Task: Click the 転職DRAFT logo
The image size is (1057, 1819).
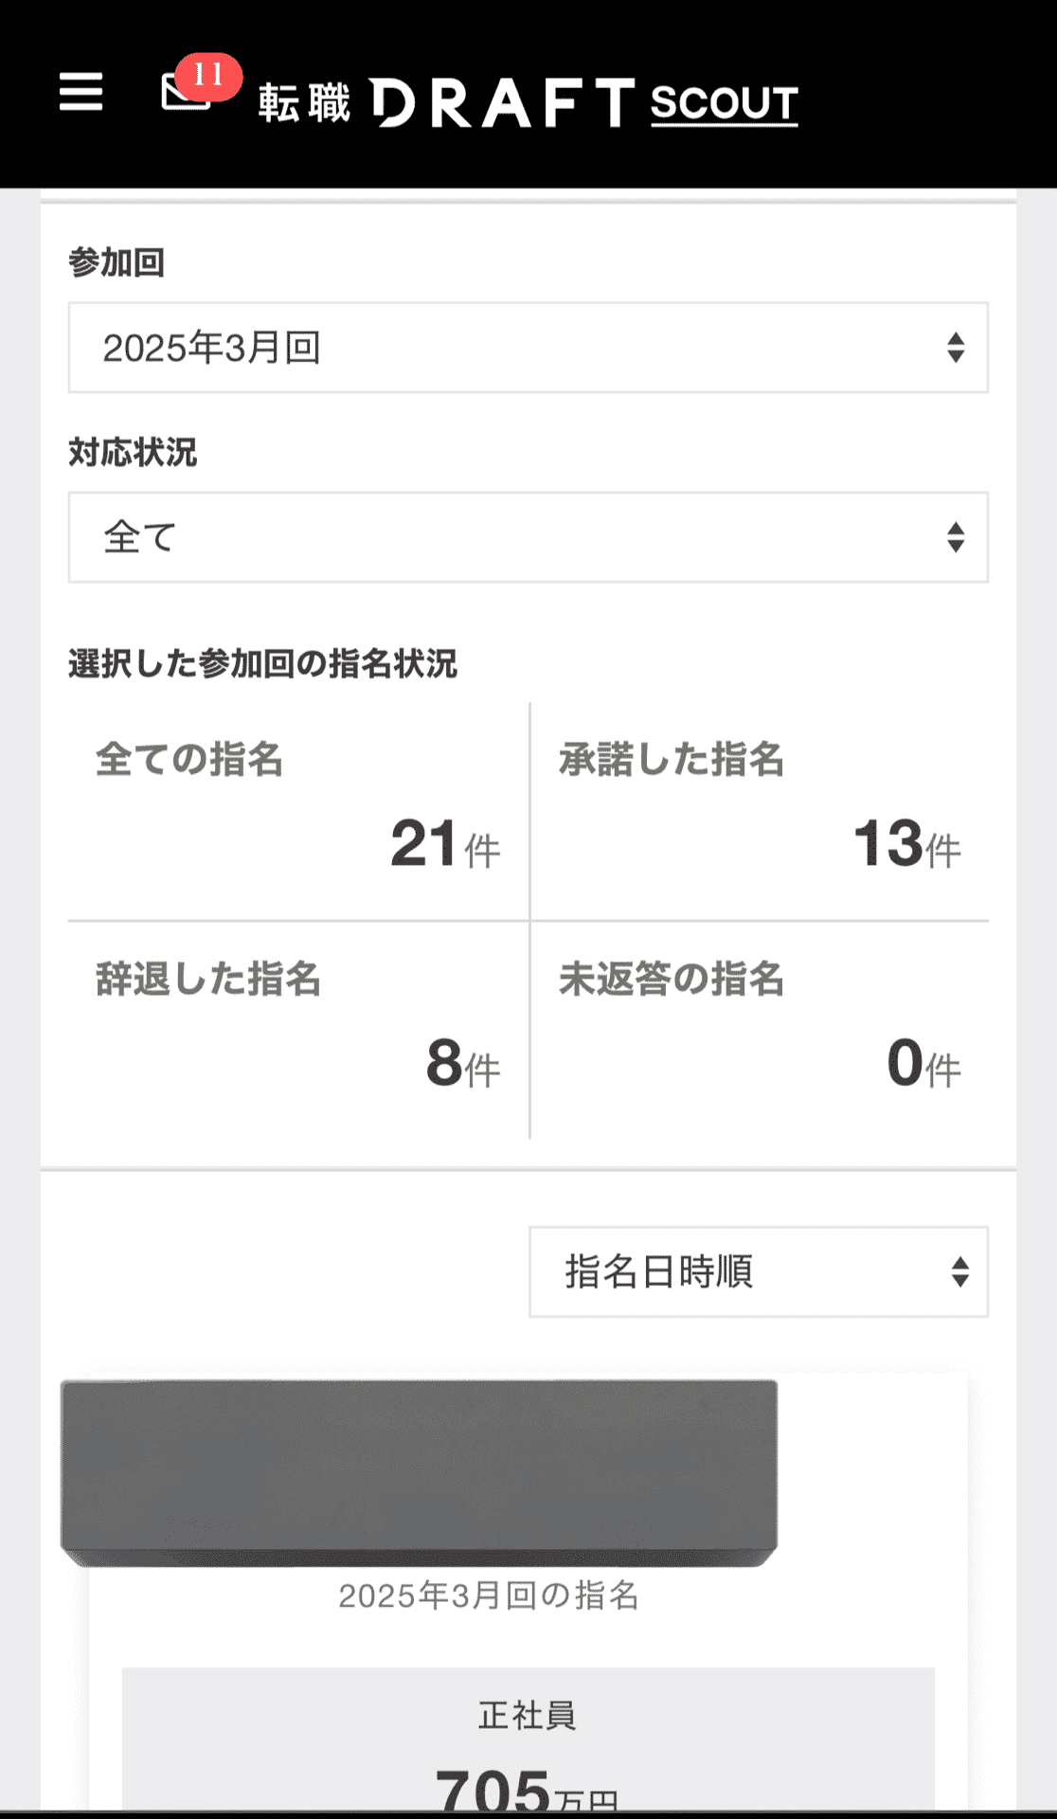Action: pos(445,102)
